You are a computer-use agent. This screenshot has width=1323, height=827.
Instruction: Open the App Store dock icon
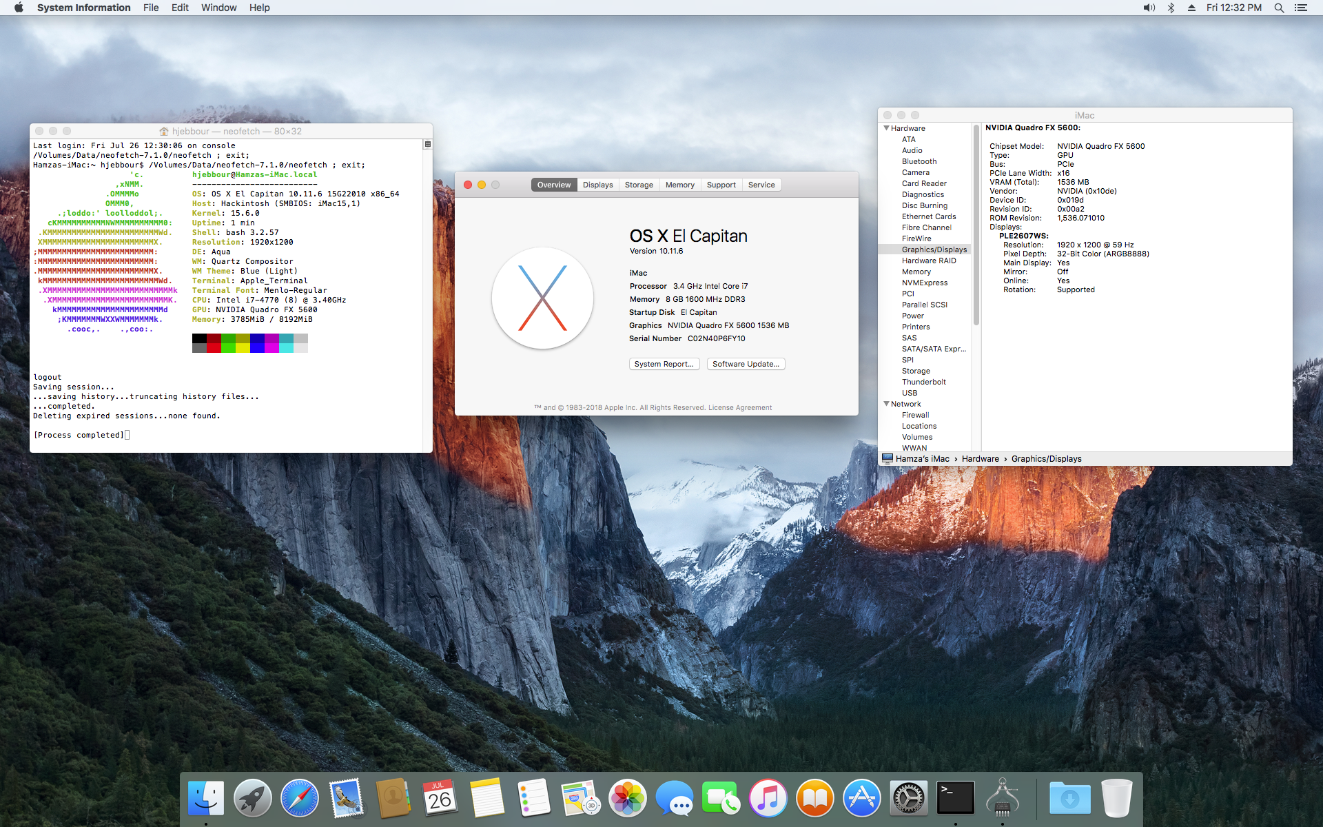pyautogui.click(x=861, y=798)
